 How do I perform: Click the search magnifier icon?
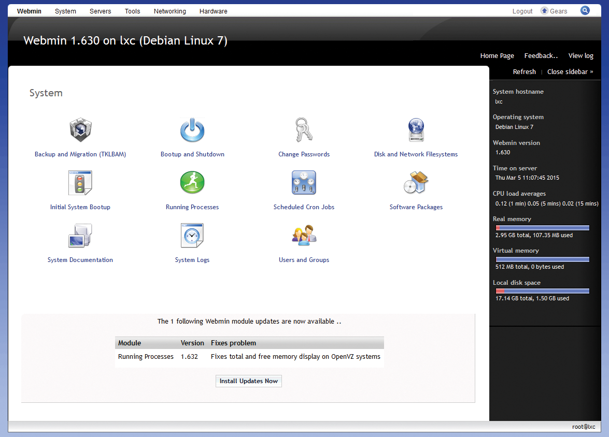tap(585, 10)
